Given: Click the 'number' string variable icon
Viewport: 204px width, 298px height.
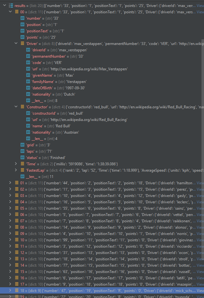Looking at the screenshot, I should click(23, 18).
